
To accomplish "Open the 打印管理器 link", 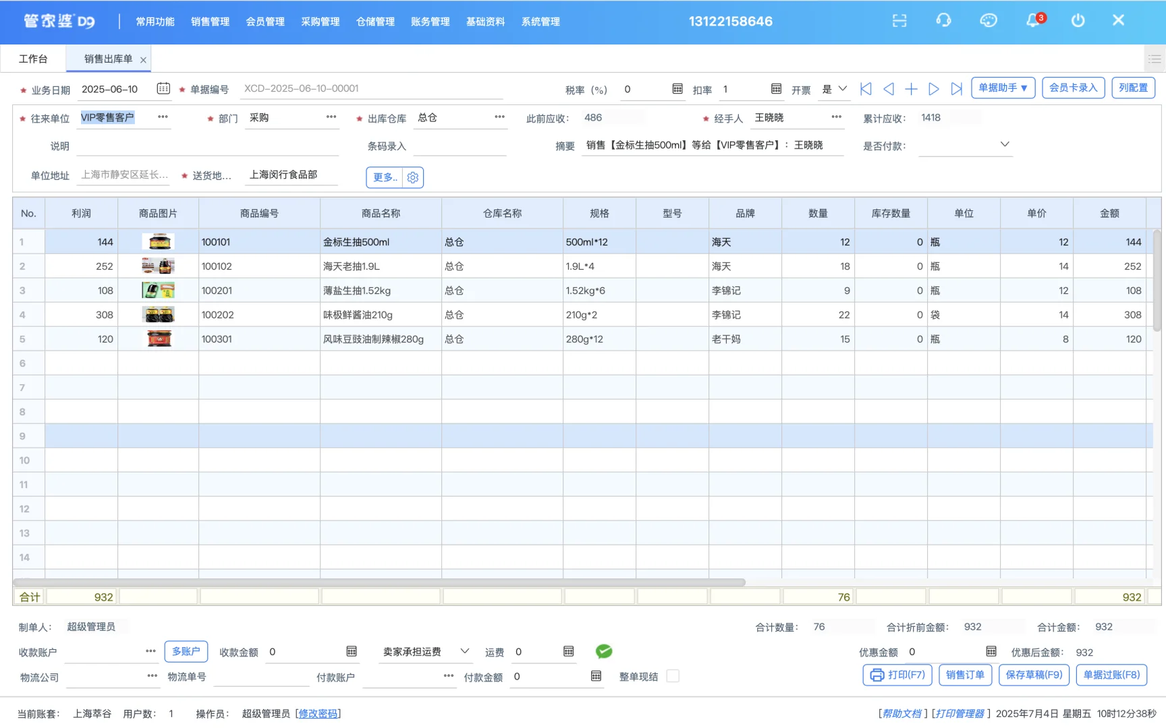I will pyautogui.click(x=960, y=713).
